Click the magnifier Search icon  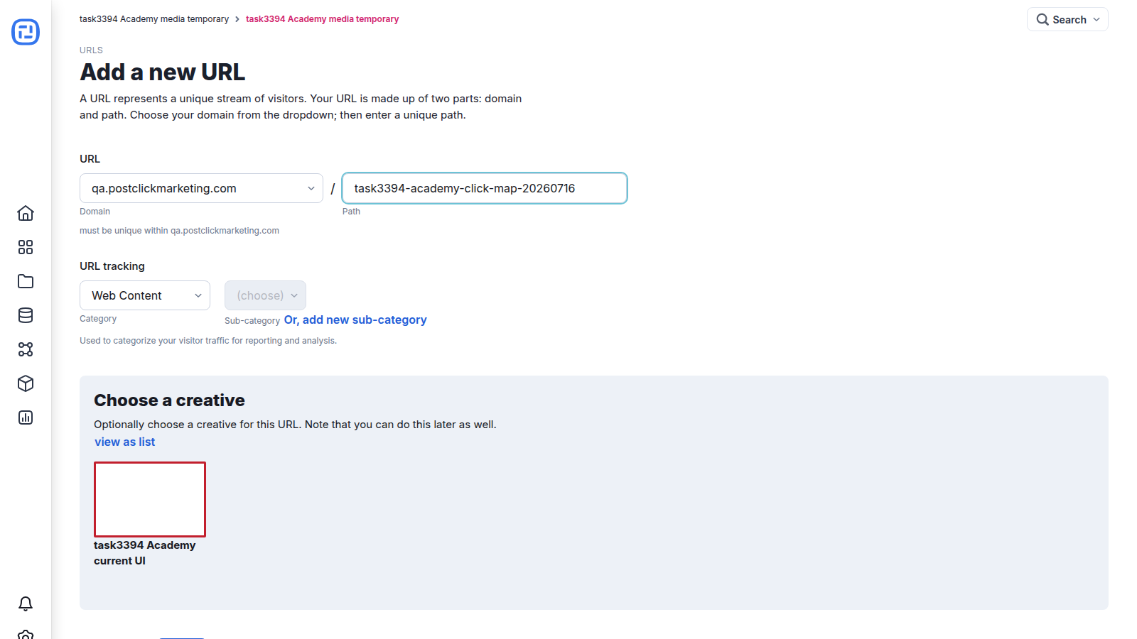pyautogui.click(x=1042, y=20)
